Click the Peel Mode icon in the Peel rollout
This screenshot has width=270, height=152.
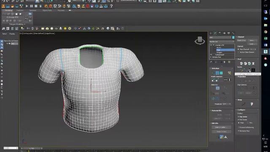(246, 63)
